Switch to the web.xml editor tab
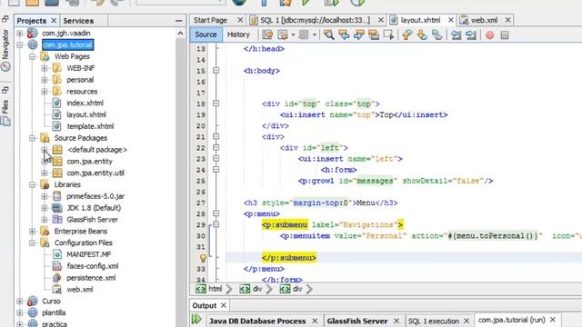This screenshot has height=327, width=582. point(484,20)
